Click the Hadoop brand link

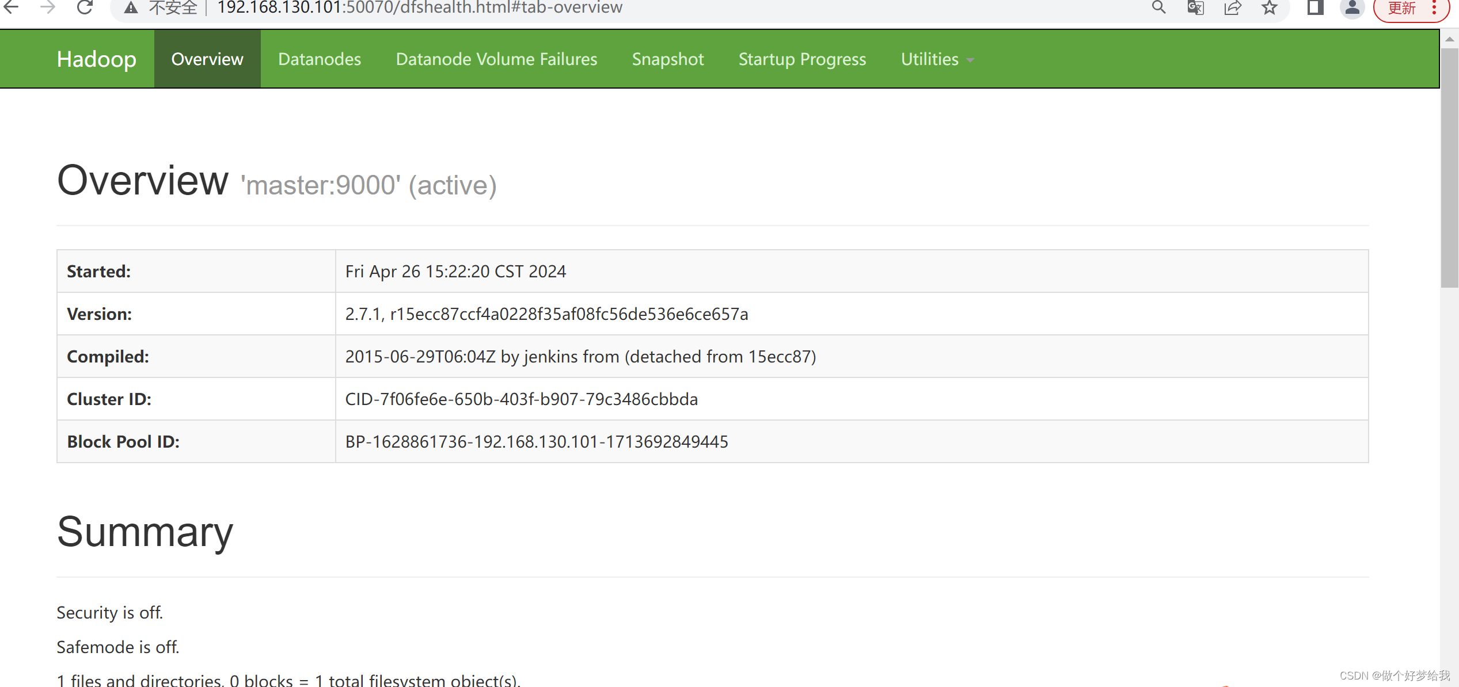pos(96,59)
